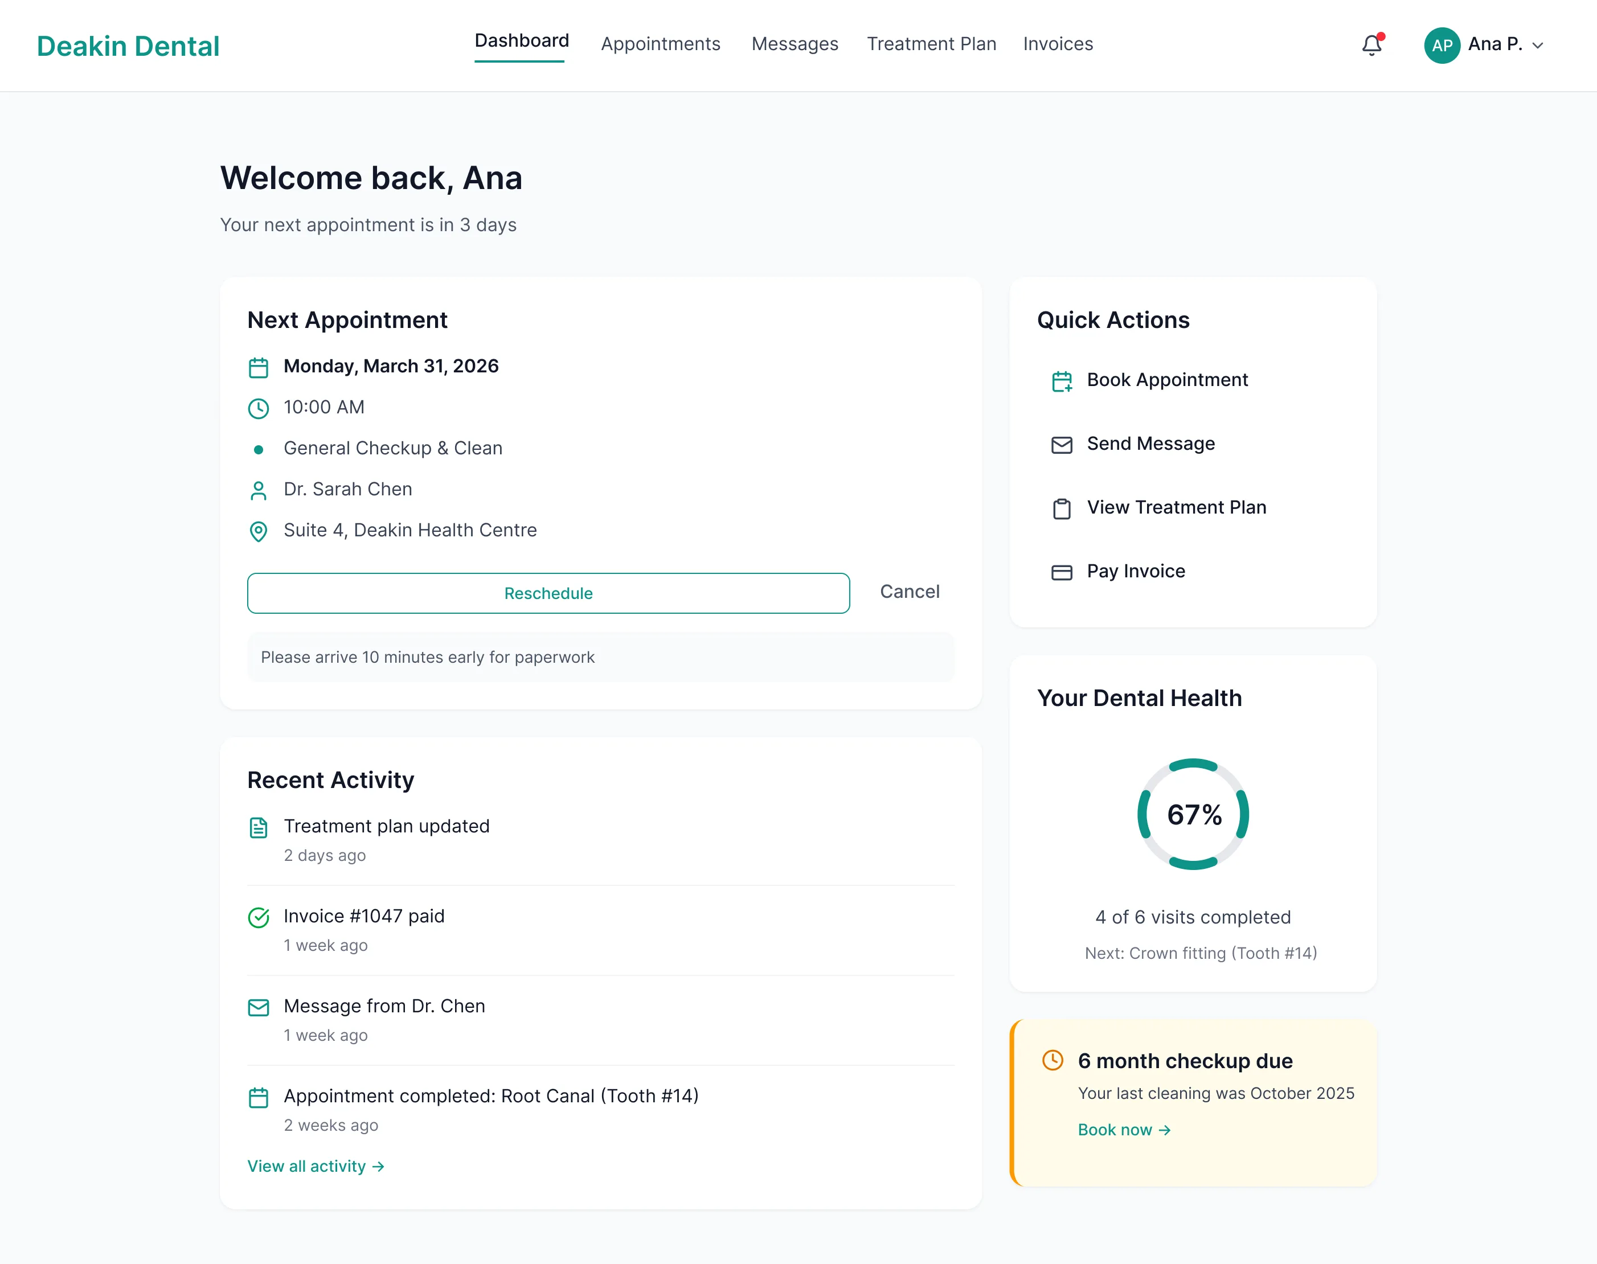Click the AP user avatar
This screenshot has height=1264, width=1597.
click(x=1442, y=45)
